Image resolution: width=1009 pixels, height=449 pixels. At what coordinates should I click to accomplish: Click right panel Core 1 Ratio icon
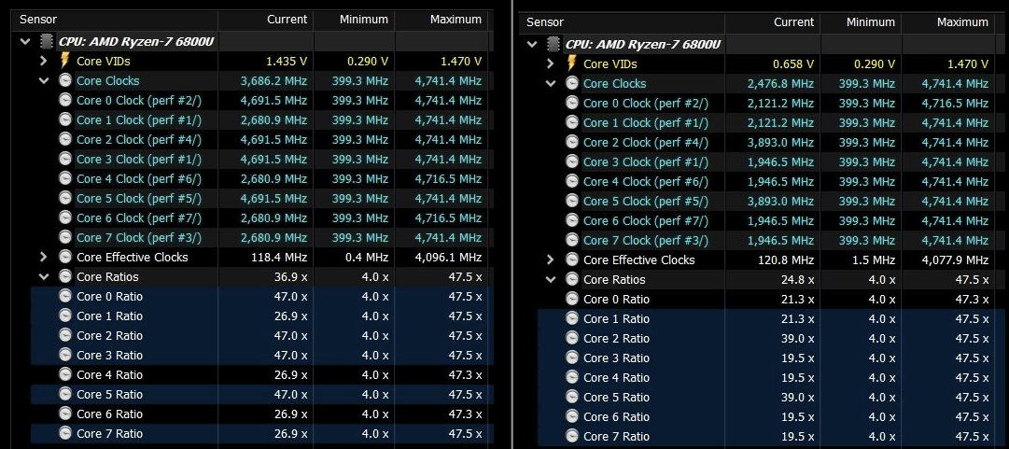click(572, 318)
